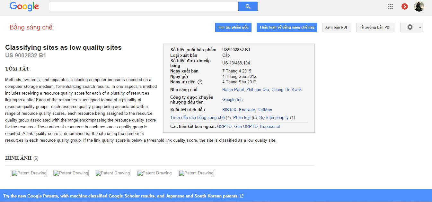Open inventor Zhihuan Qiu link

tap(258, 90)
